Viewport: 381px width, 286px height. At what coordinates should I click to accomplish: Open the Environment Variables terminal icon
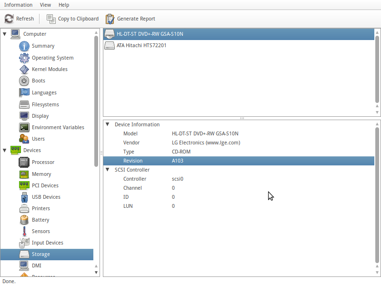pyautogui.click(x=24, y=127)
